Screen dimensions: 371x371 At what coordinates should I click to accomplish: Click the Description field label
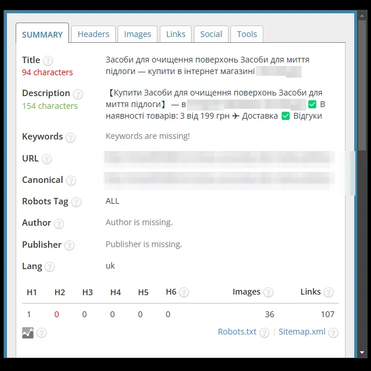[46, 93]
